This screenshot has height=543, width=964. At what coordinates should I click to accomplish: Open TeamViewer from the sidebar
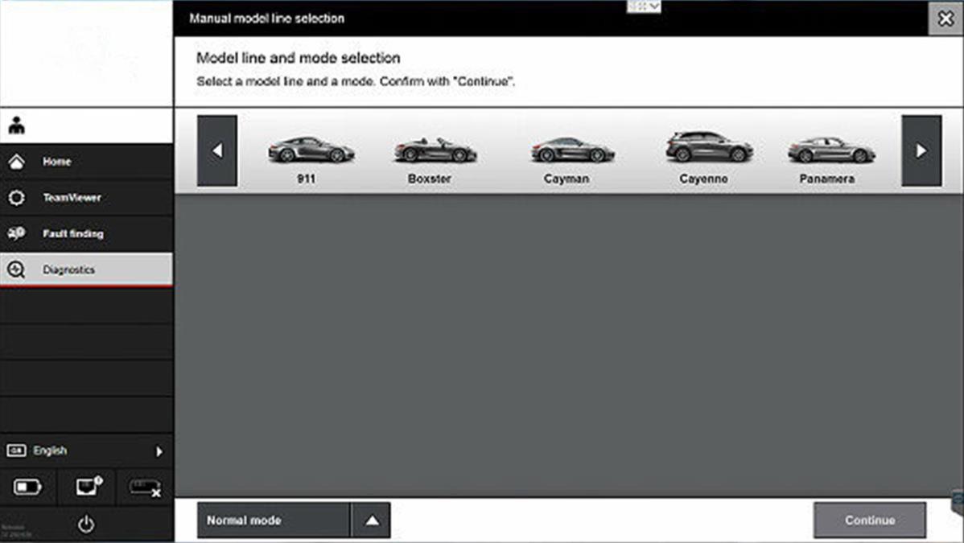click(x=86, y=198)
